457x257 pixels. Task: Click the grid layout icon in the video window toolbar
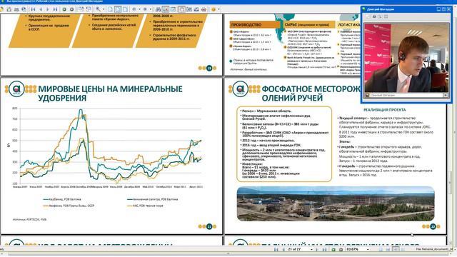click(x=386, y=16)
